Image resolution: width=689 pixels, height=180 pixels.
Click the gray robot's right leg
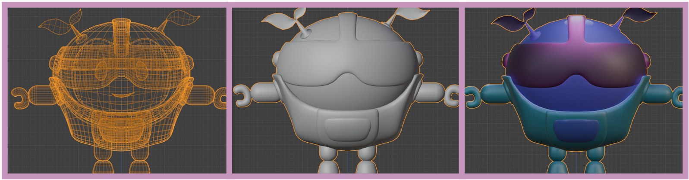365,161
